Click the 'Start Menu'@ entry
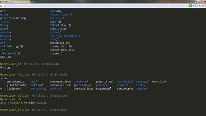206x116 pixels. (x=60, y=25)
